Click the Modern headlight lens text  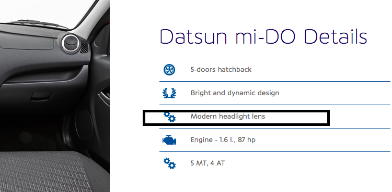coord(227,117)
